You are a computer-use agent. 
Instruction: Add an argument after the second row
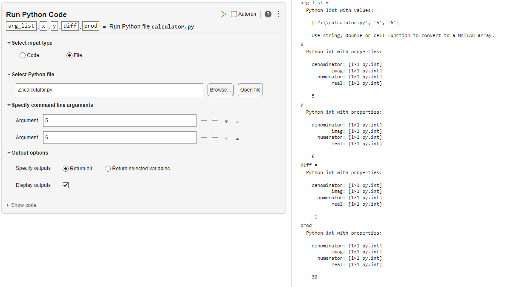point(215,138)
